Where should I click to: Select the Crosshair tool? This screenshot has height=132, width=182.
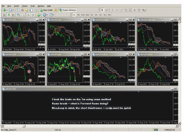click(x=107, y=10)
